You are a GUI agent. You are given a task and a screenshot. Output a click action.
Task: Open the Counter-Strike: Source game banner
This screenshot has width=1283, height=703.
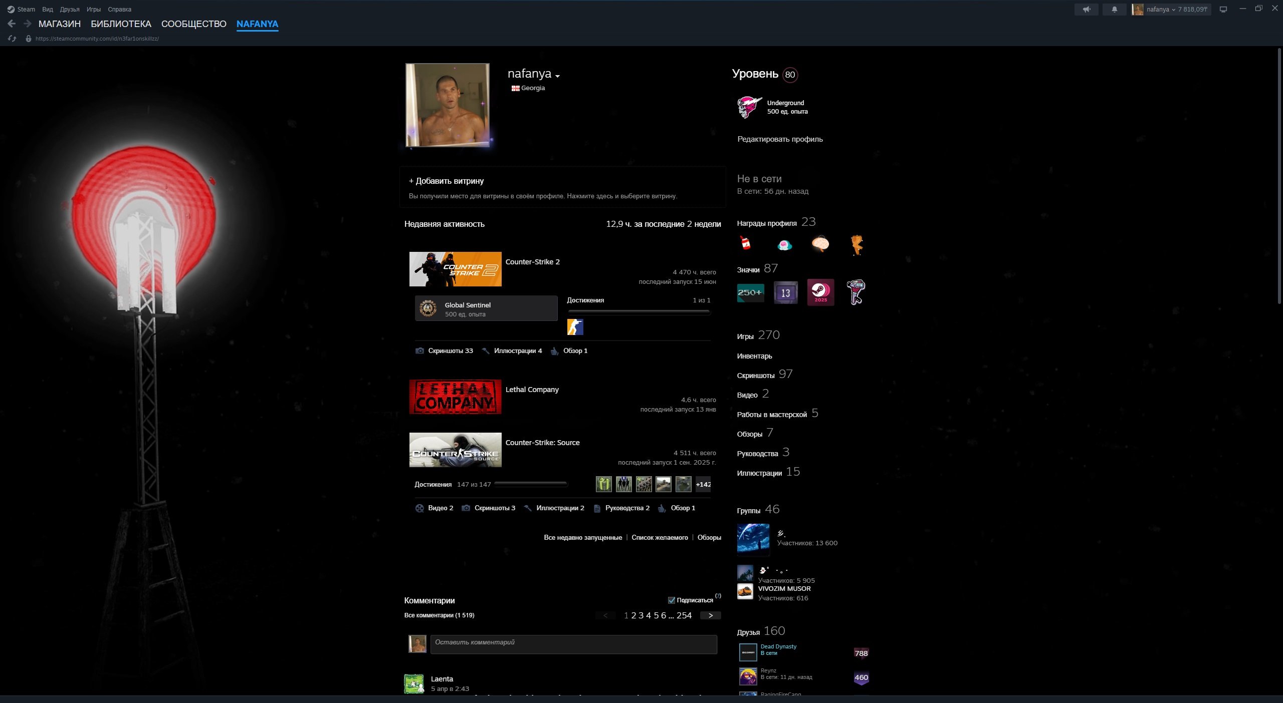pos(455,450)
